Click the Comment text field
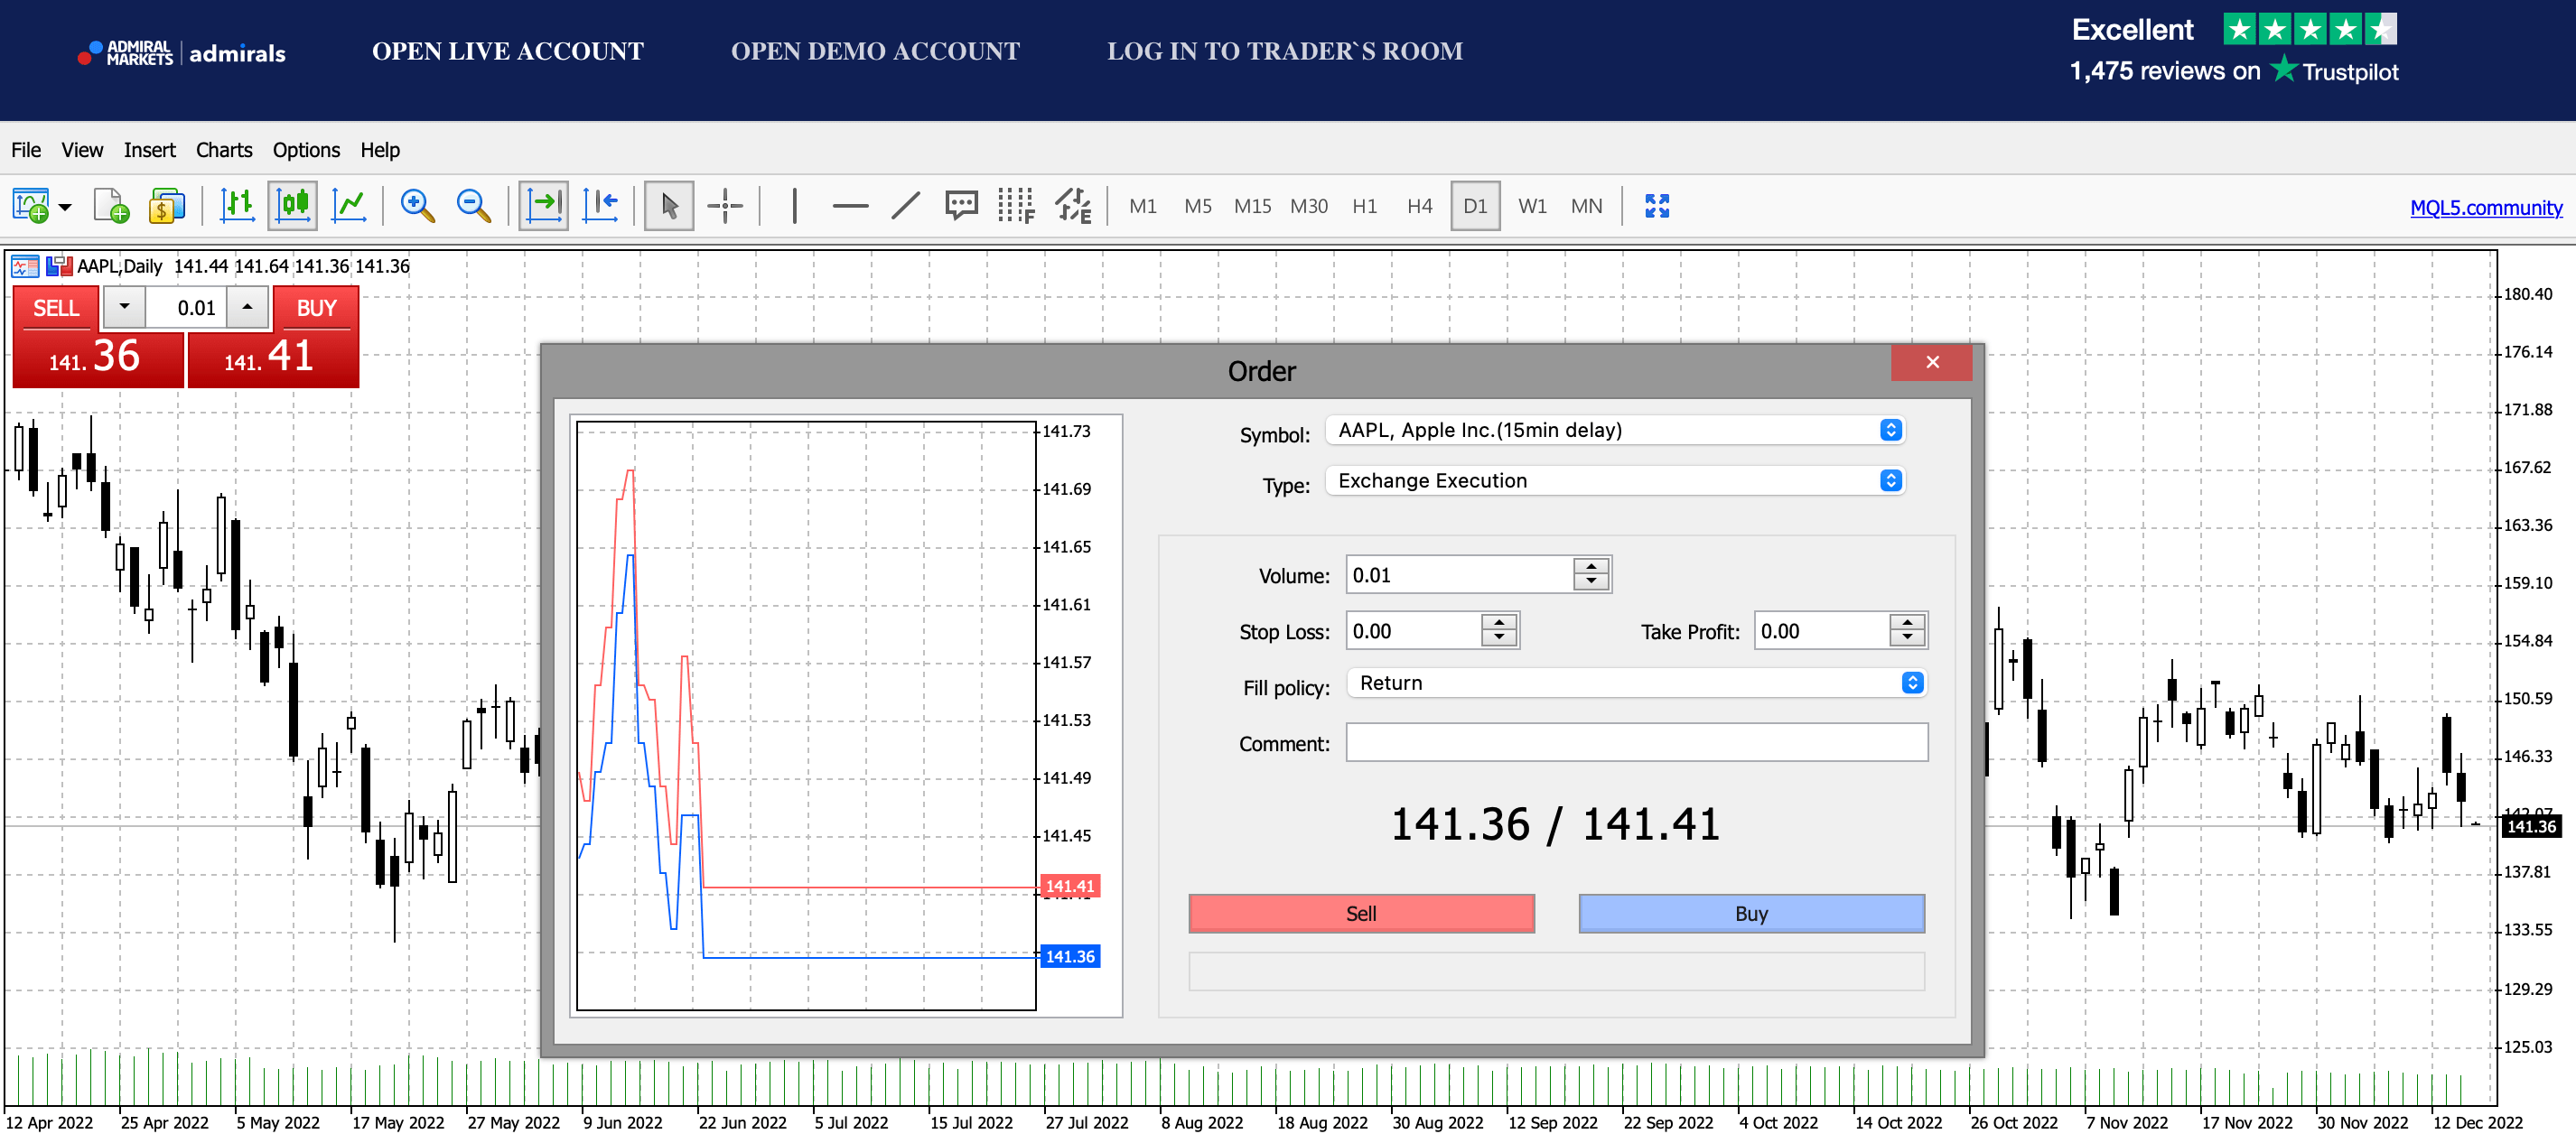Screen dimensions: 2576x1134 (x=1636, y=743)
